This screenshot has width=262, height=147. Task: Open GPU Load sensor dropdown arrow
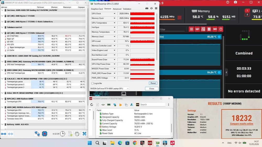[114, 41]
